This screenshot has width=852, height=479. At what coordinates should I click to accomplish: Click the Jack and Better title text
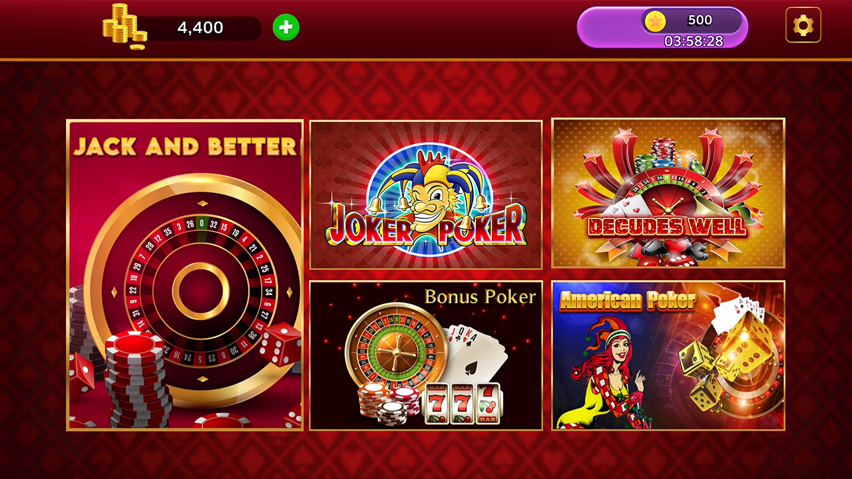click(x=185, y=146)
